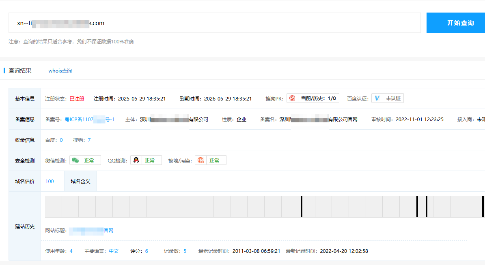Click the 基本信息 row header
The width and height of the screenshot is (485, 265).
[x=25, y=99]
